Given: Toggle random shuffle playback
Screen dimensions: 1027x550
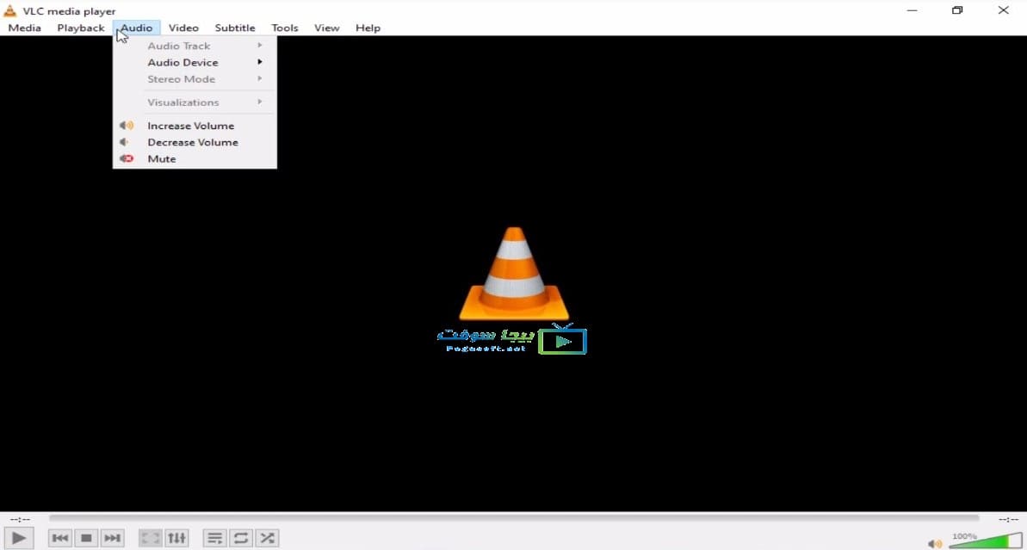Looking at the screenshot, I should click(x=267, y=538).
